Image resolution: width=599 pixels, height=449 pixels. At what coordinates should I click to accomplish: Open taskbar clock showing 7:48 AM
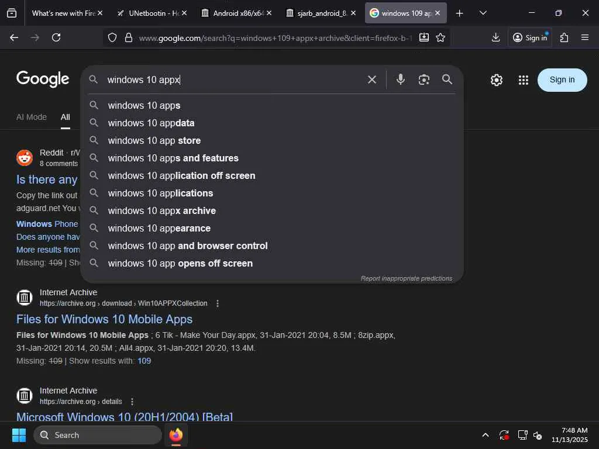pos(570,435)
